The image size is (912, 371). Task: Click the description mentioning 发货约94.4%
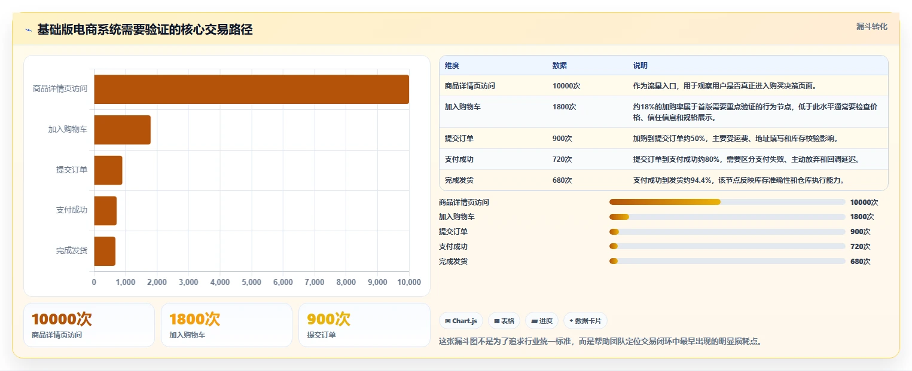[x=739, y=180]
